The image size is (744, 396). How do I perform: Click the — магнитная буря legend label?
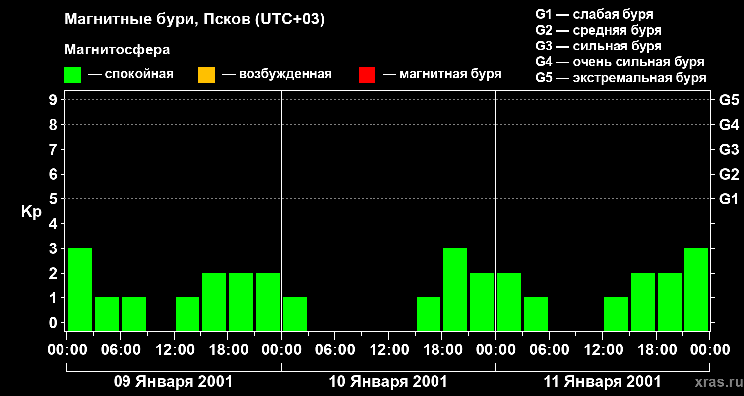[442, 74]
